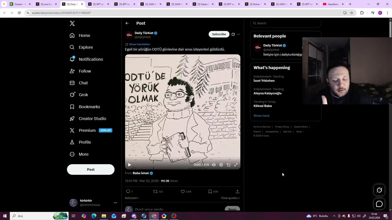Open floating Grok button at bottom right
392x220 pixels.
click(379, 190)
